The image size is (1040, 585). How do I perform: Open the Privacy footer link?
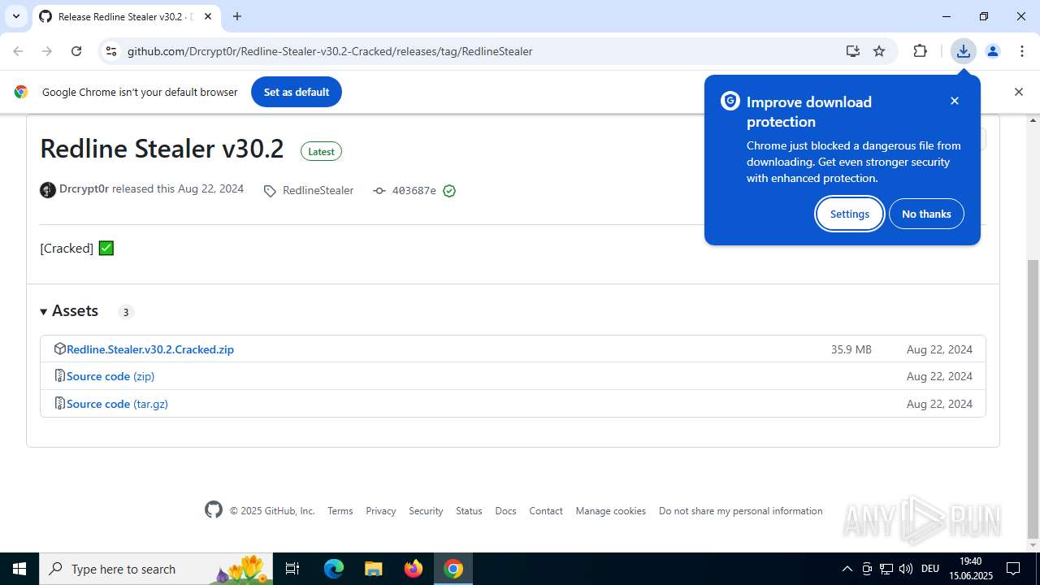(x=381, y=511)
